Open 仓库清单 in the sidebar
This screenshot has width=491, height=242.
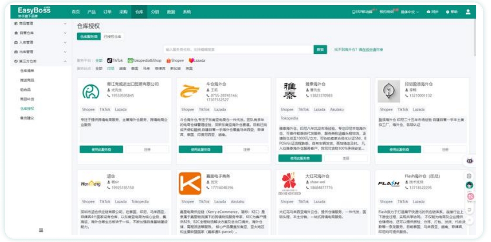coord(27,71)
